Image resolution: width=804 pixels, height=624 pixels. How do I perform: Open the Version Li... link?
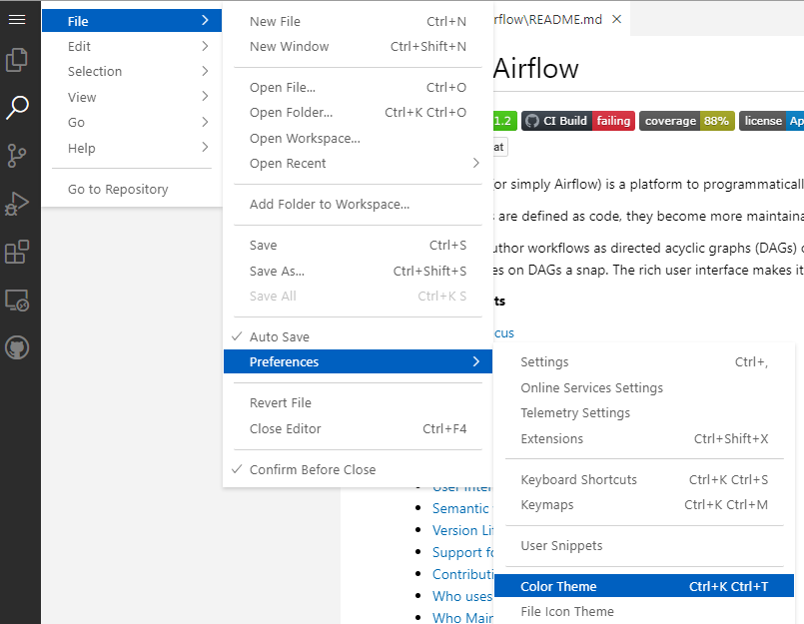(462, 531)
